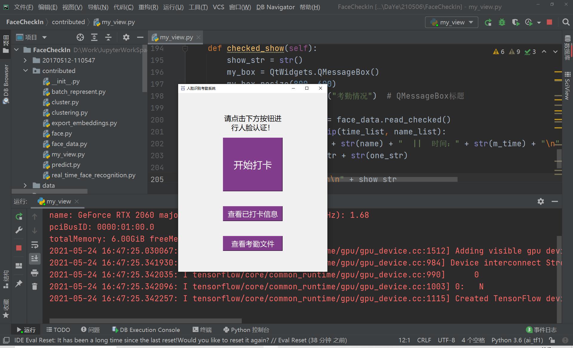The height and width of the screenshot is (348, 573).
Task: Click project panel settings gear icon
Action: pyautogui.click(x=126, y=37)
